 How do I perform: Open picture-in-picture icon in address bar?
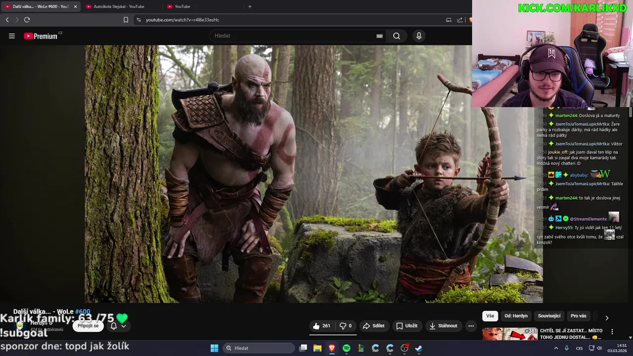449,20
